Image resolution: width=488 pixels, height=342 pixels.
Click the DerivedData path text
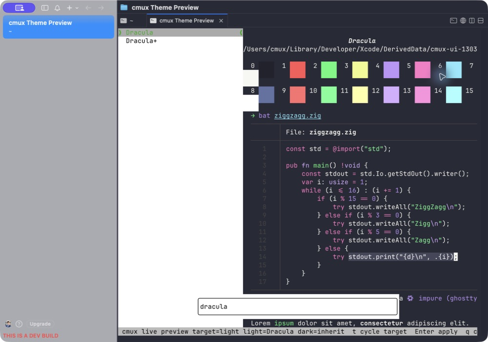coord(360,49)
